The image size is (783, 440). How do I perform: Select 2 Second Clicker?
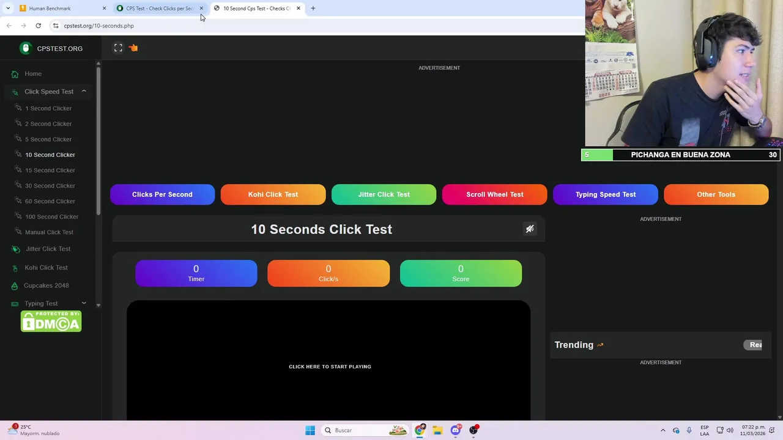pos(48,124)
